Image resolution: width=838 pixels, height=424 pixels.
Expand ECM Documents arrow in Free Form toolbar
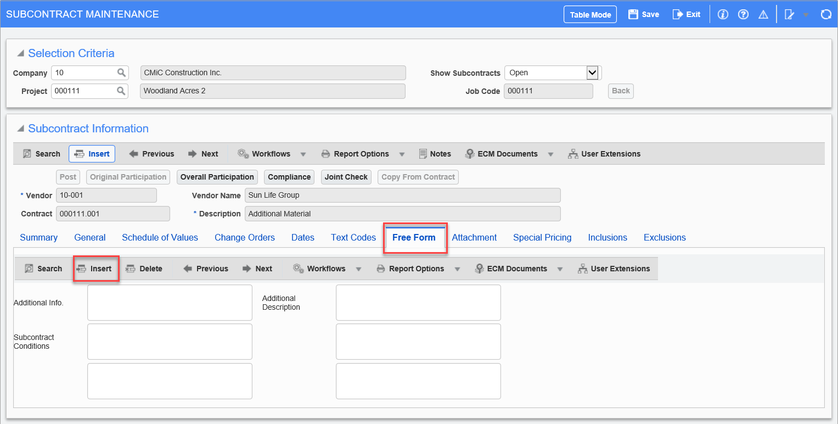point(560,269)
